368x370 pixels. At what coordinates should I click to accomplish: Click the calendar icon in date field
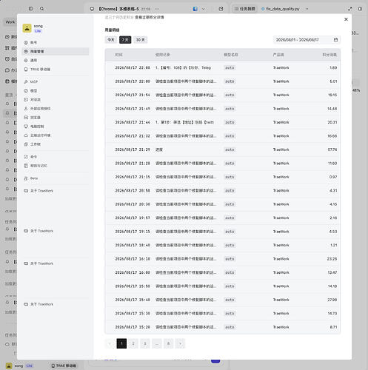335,40
